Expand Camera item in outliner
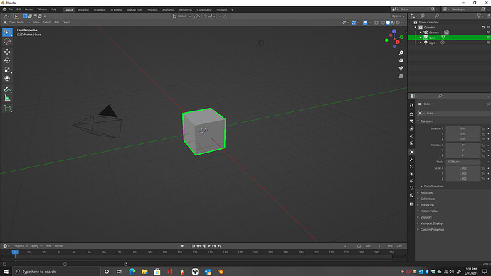This screenshot has height=276, width=491. click(x=421, y=33)
